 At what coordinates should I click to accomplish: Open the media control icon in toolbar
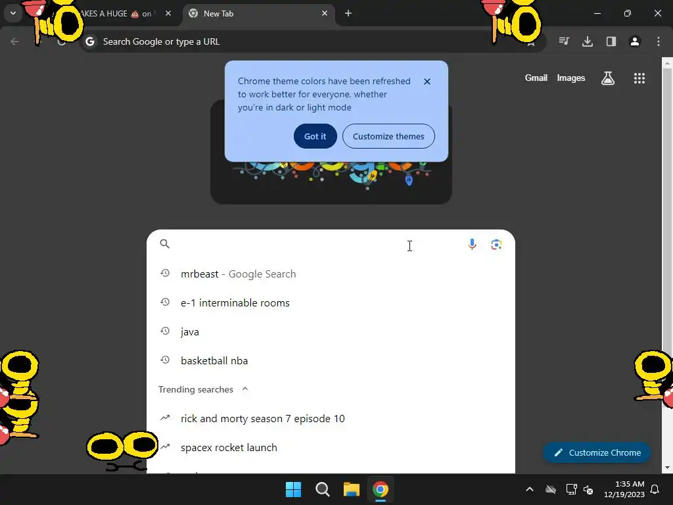pos(564,41)
